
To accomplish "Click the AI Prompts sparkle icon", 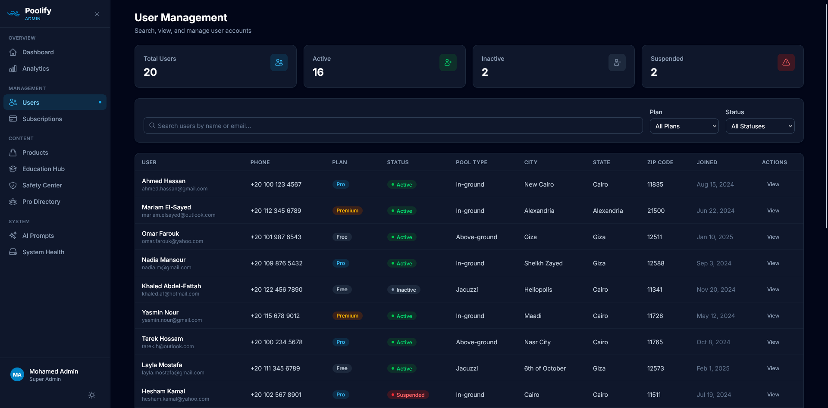I will coord(13,236).
